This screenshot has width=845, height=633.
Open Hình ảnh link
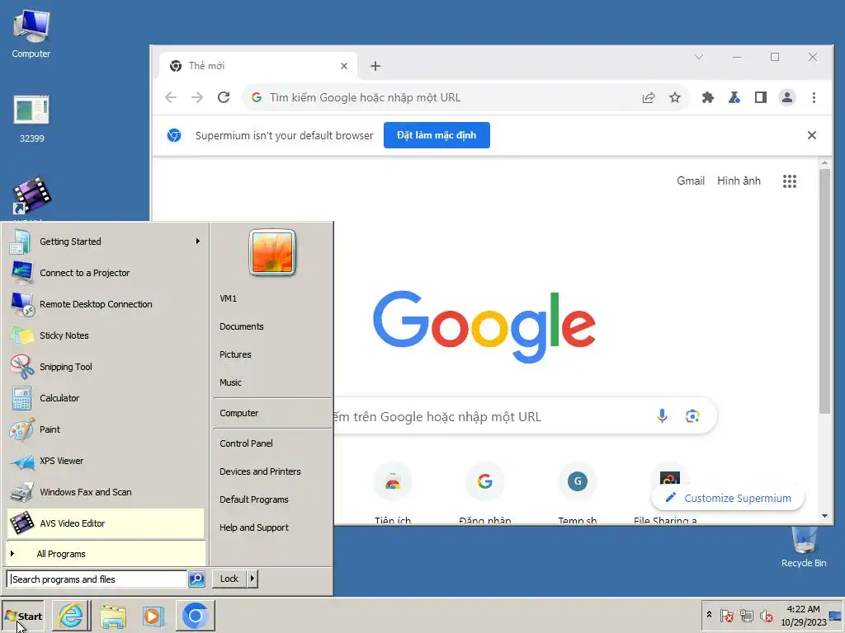(739, 181)
